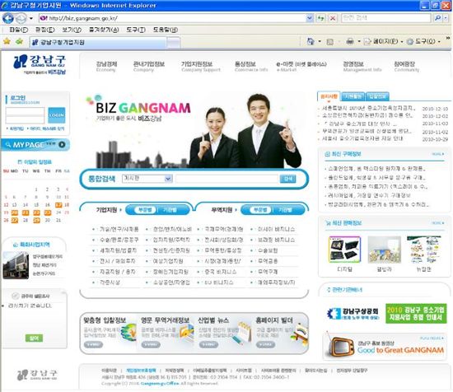The width and height of the screenshot is (453, 392).
Task: Toggle 무역지원 list to 기관별
Action: point(285,210)
